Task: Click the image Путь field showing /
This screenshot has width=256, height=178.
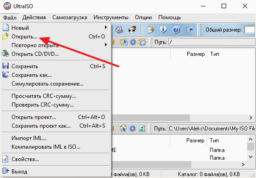Action: point(212,42)
